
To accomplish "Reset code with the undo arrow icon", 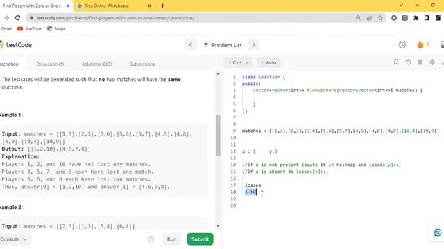I will [x=408, y=62].
